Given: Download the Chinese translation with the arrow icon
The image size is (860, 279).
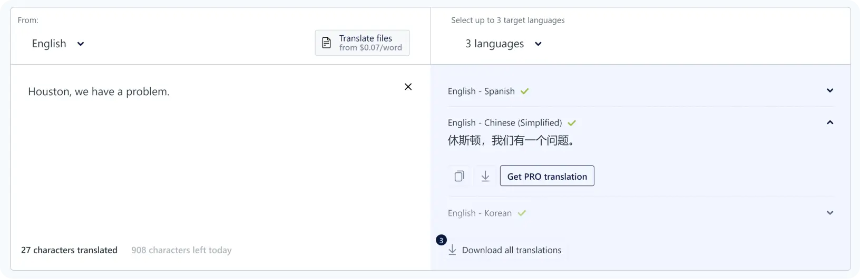Looking at the screenshot, I should [x=485, y=176].
